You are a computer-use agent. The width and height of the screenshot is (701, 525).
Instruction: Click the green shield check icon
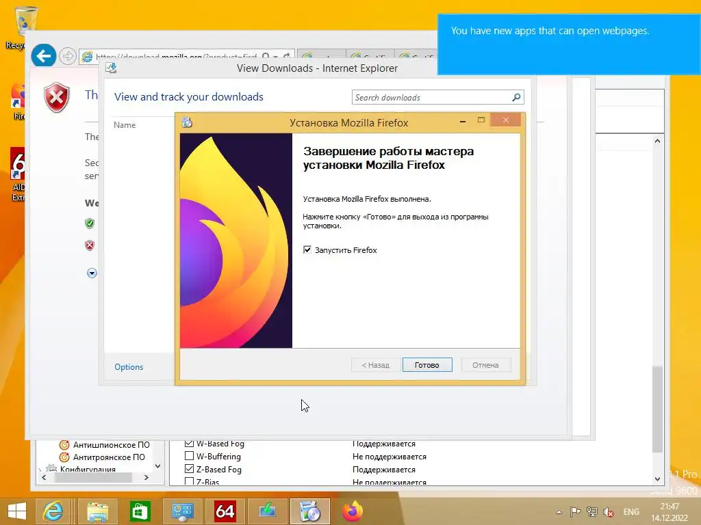[90, 224]
